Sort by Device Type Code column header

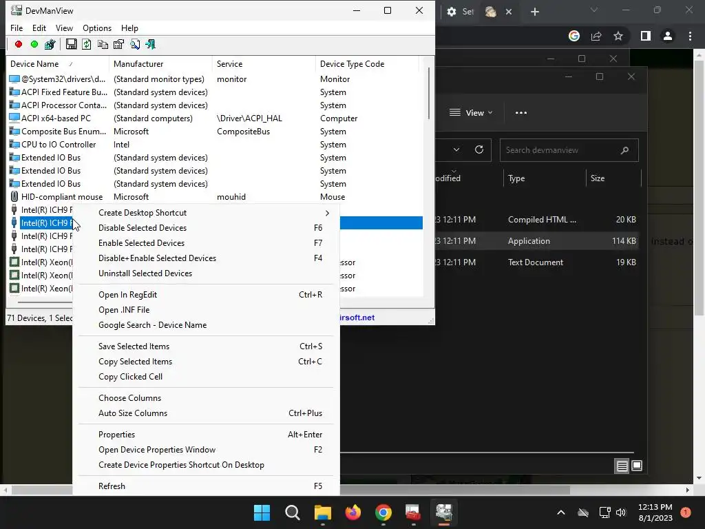click(x=367, y=64)
